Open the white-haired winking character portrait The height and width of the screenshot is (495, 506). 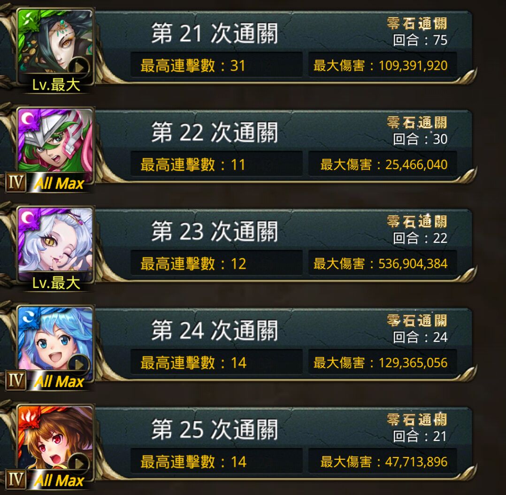point(55,240)
